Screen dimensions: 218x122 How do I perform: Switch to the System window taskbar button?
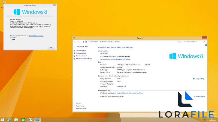[37, 120]
